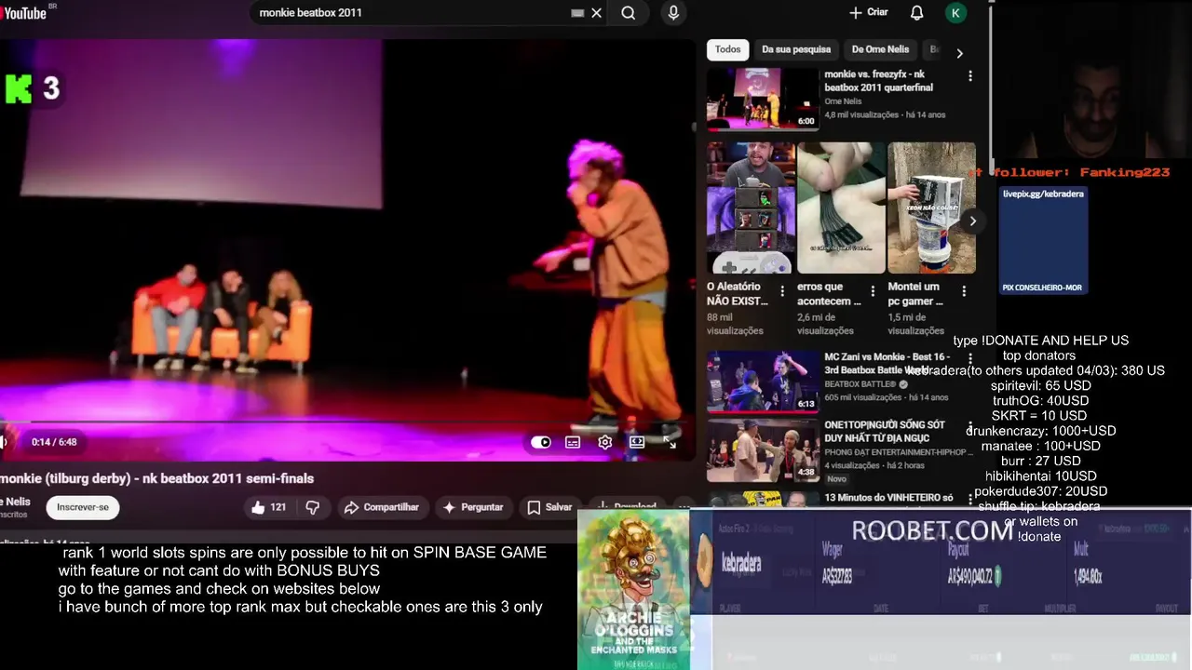Click the 'PIX CONSELHEIRO-MOR' label
Viewport: 1192px width, 670px height.
[x=1042, y=288]
